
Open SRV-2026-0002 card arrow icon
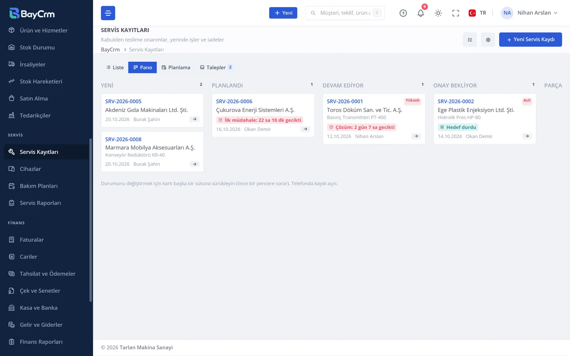527,136
